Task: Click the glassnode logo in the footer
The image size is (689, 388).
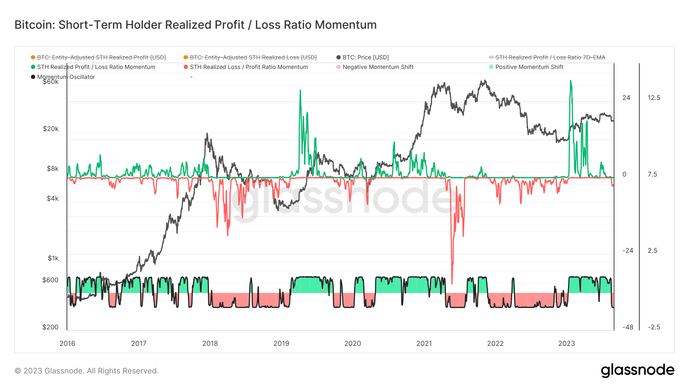Action: pos(637,370)
